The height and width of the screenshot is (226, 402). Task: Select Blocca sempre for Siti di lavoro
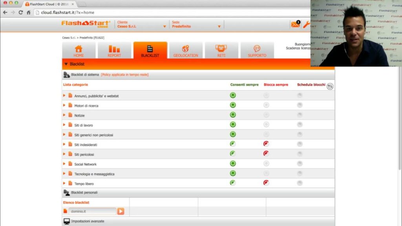266,124
